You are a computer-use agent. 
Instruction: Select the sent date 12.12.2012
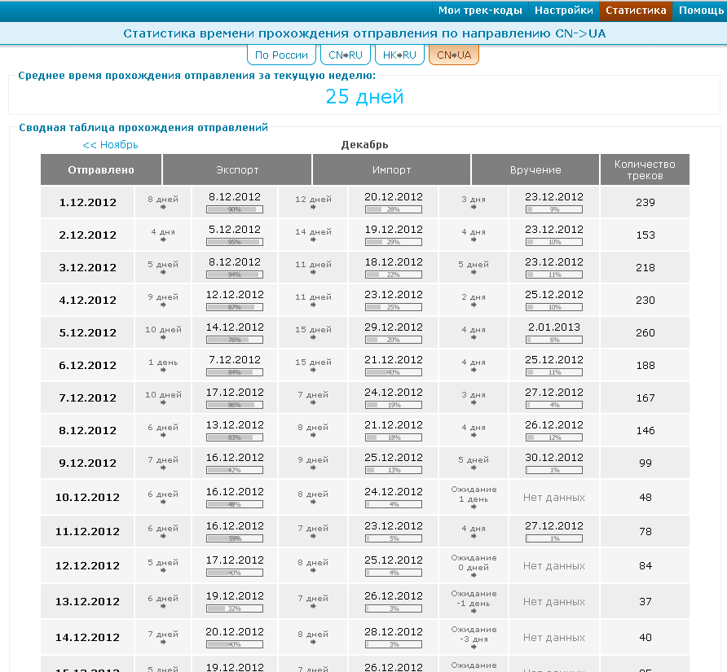(x=88, y=566)
